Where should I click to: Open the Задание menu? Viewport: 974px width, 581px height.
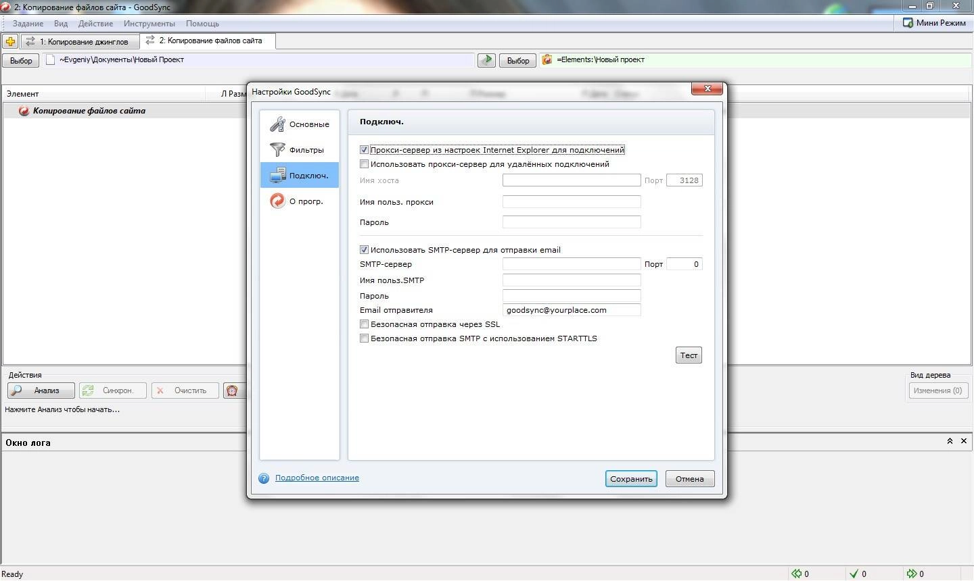28,24
